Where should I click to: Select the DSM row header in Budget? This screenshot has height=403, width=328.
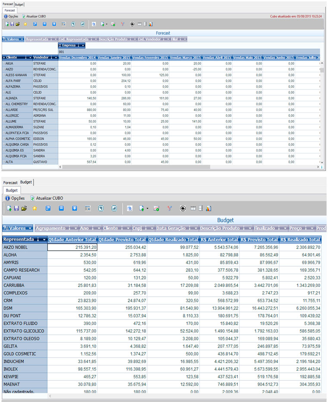(25, 308)
